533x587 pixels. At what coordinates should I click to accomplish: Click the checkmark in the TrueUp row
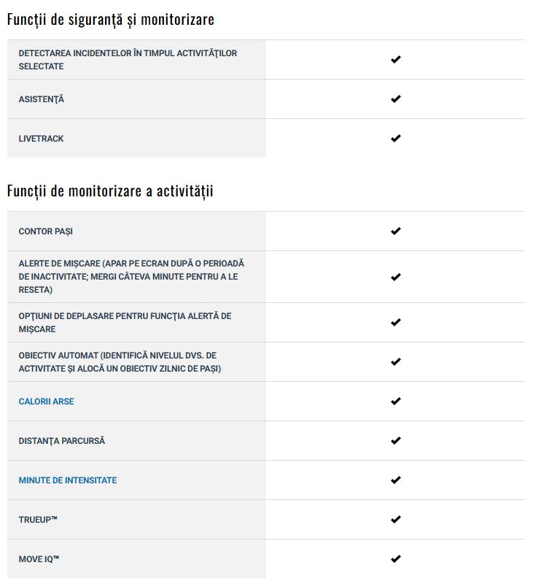(x=395, y=519)
